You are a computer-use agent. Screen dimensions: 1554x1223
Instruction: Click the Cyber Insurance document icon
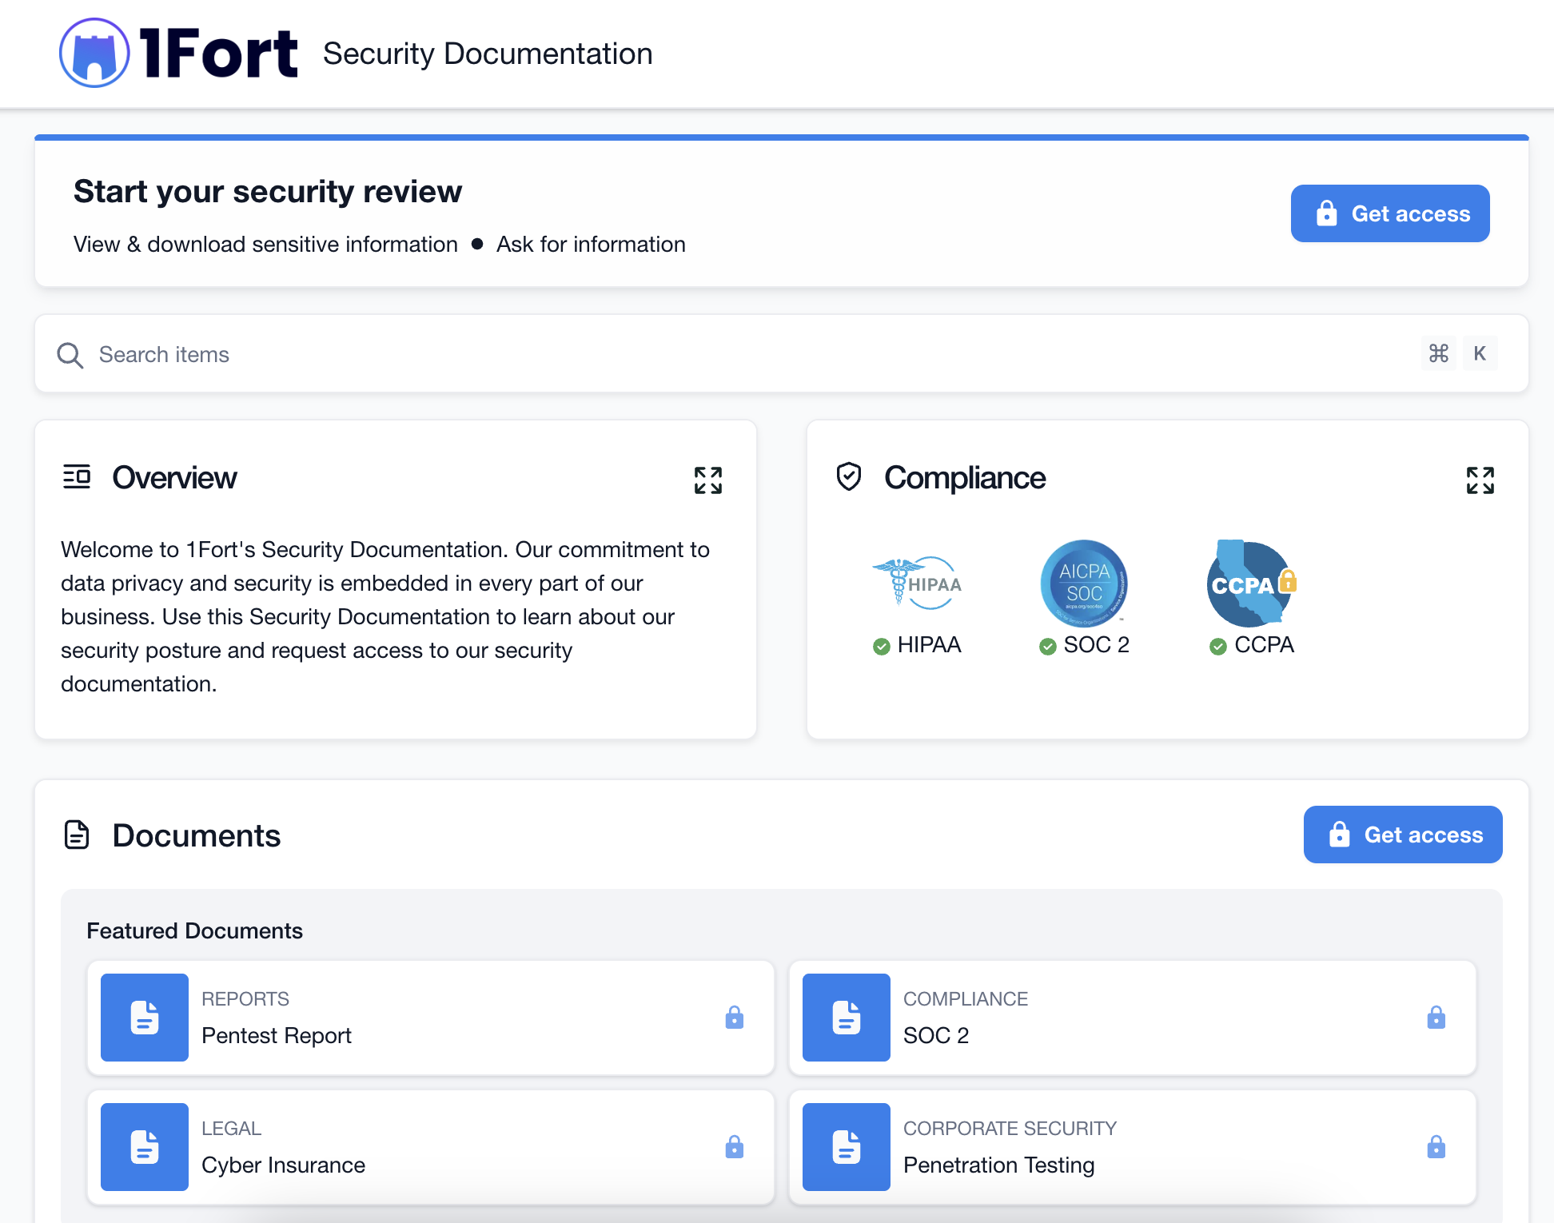(x=145, y=1147)
